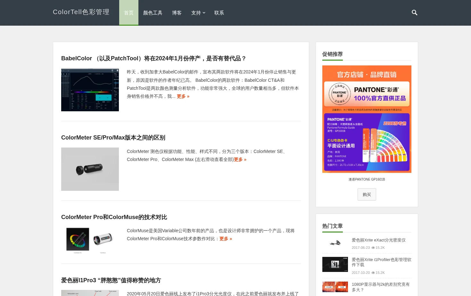
Task: Click the 促销推荐 section heading
Action: click(333, 54)
